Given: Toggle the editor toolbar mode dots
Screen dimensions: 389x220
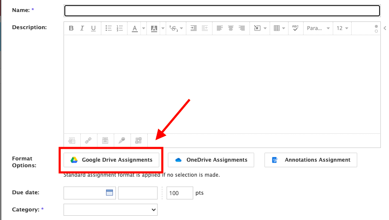Looking at the screenshot, I should coord(376,29).
